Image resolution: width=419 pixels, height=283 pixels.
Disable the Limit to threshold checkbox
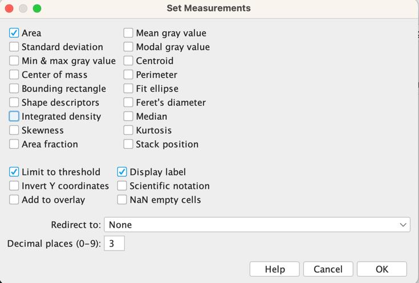tap(14, 172)
